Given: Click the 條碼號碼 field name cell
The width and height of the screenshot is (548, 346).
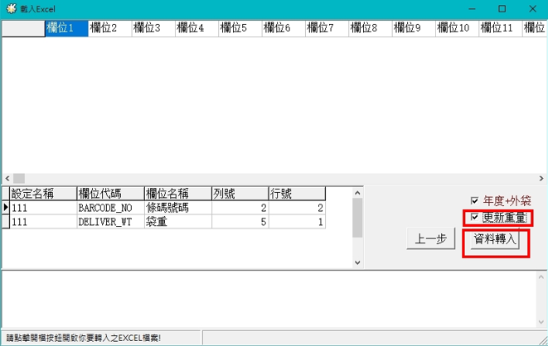Looking at the screenshot, I should 177,209.
